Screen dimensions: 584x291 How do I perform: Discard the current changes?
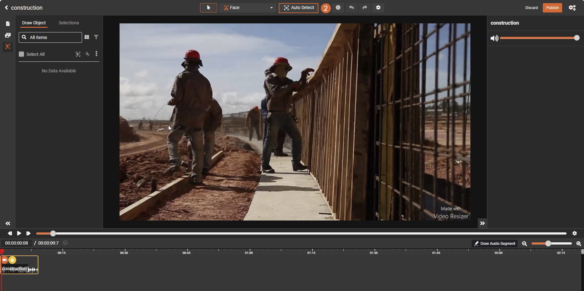(x=531, y=8)
